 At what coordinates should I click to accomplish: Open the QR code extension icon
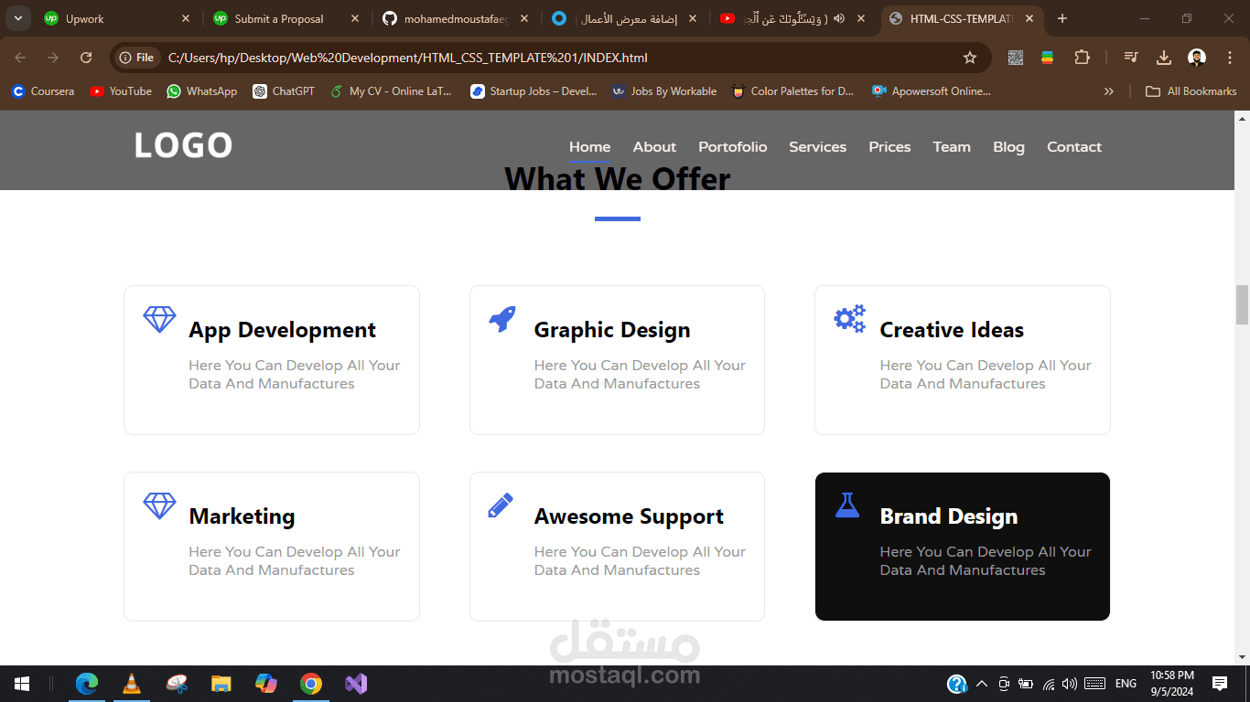(x=1015, y=58)
